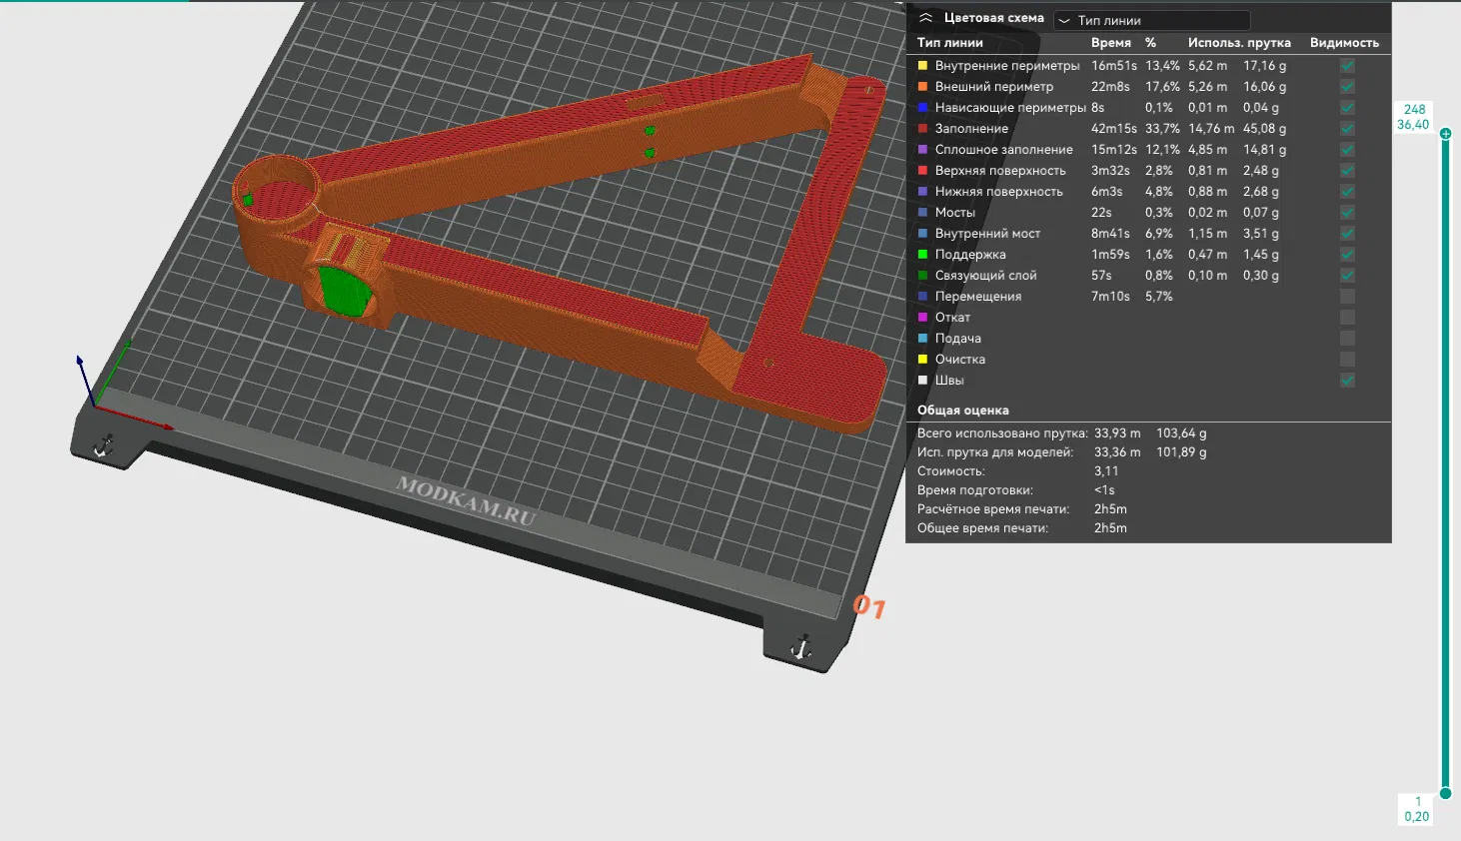Uncheck visibility for Заполнение
The image size is (1461, 841).
[x=1348, y=129]
